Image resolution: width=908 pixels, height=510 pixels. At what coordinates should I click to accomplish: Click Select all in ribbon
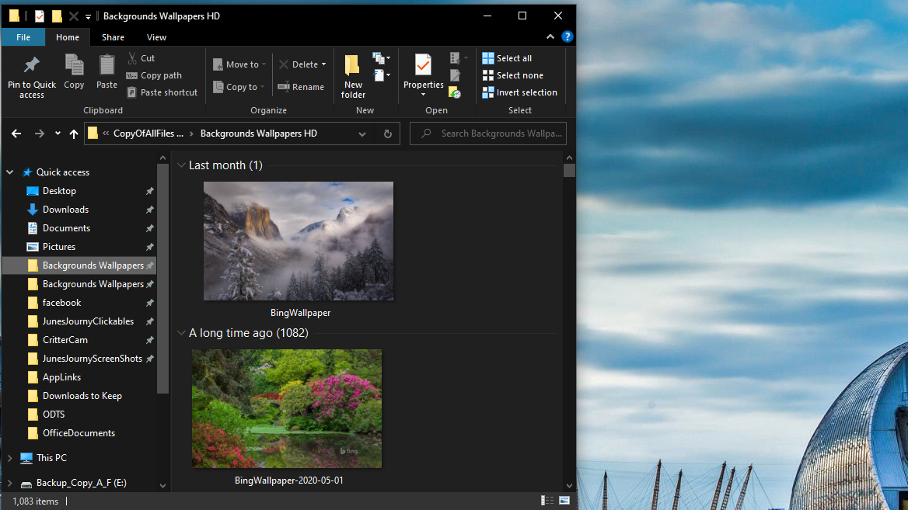pyautogui.click(x=508, y=57)
